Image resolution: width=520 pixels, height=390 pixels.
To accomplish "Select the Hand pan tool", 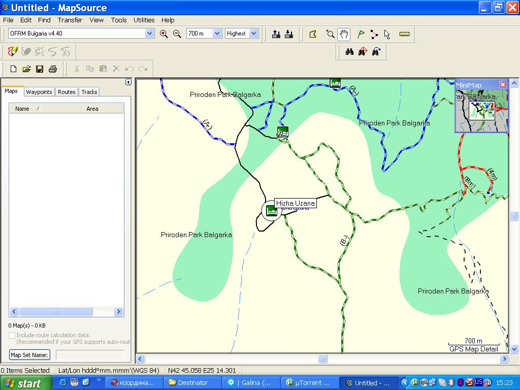I will [344, 34].
